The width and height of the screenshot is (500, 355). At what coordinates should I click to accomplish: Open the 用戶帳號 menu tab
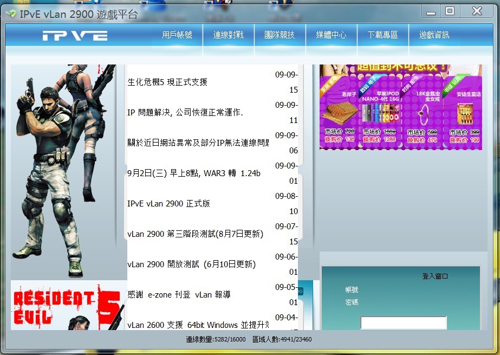(x=177, y=35)
